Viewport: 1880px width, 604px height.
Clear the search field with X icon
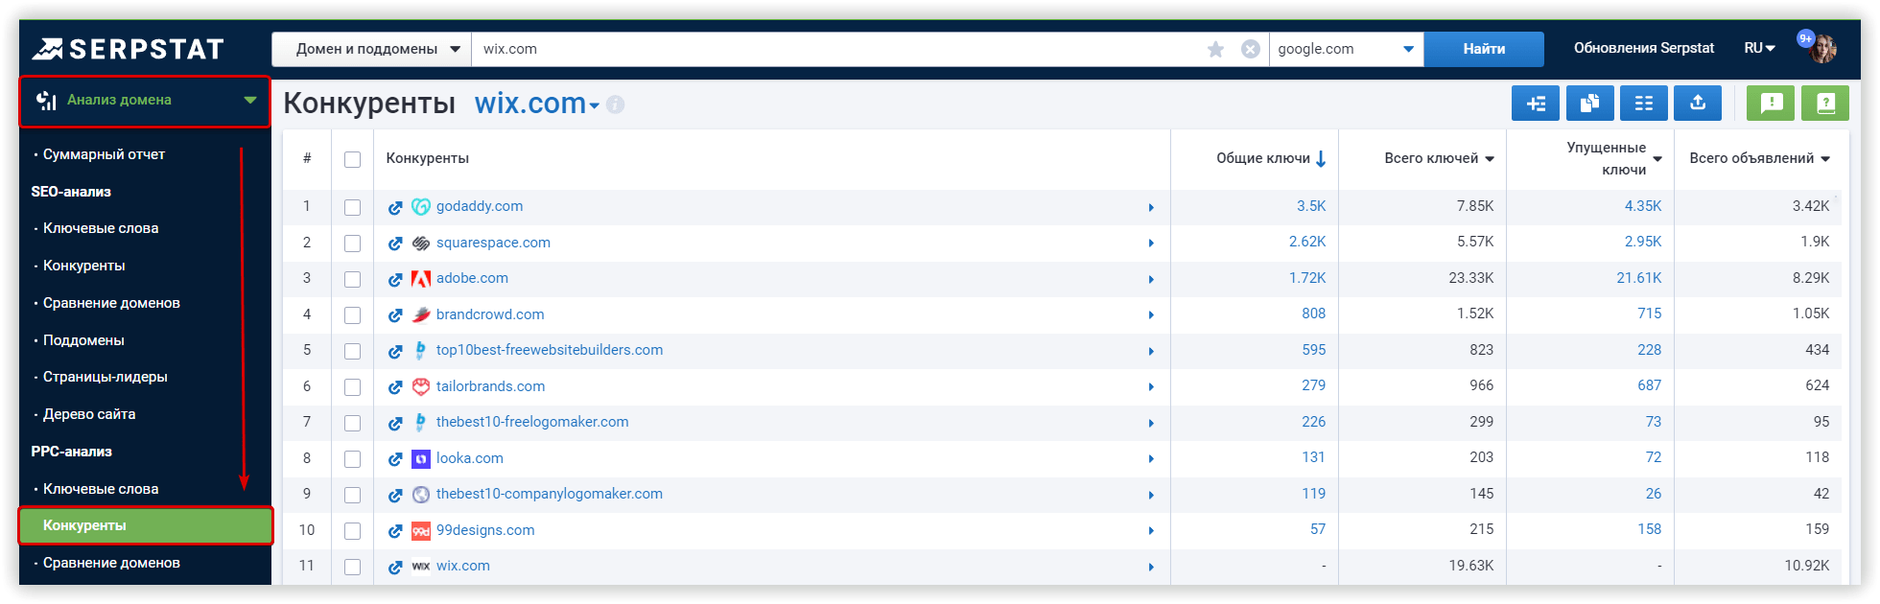pos(1251,49)
